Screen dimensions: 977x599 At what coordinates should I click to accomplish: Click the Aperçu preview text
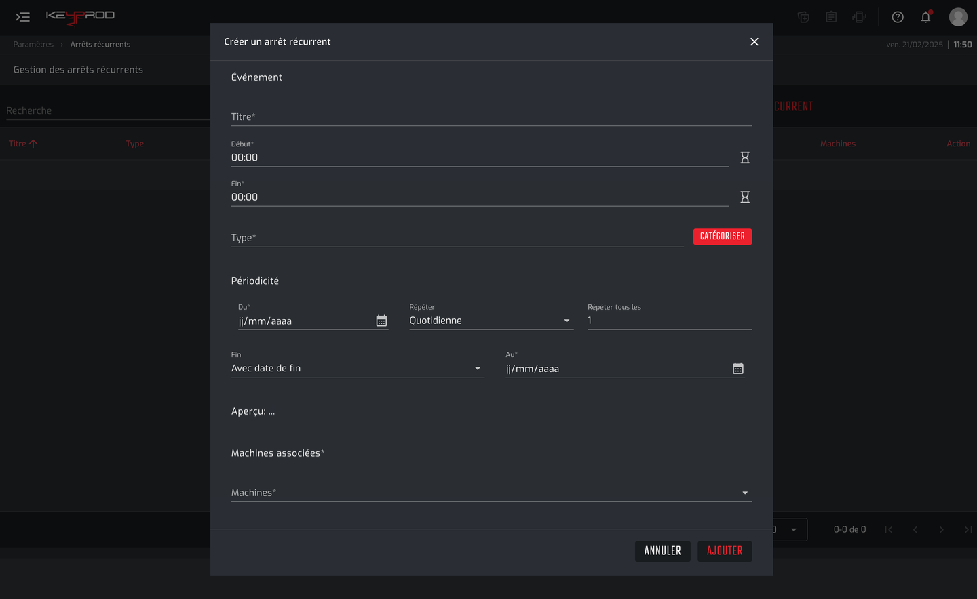tap(253, 411)
